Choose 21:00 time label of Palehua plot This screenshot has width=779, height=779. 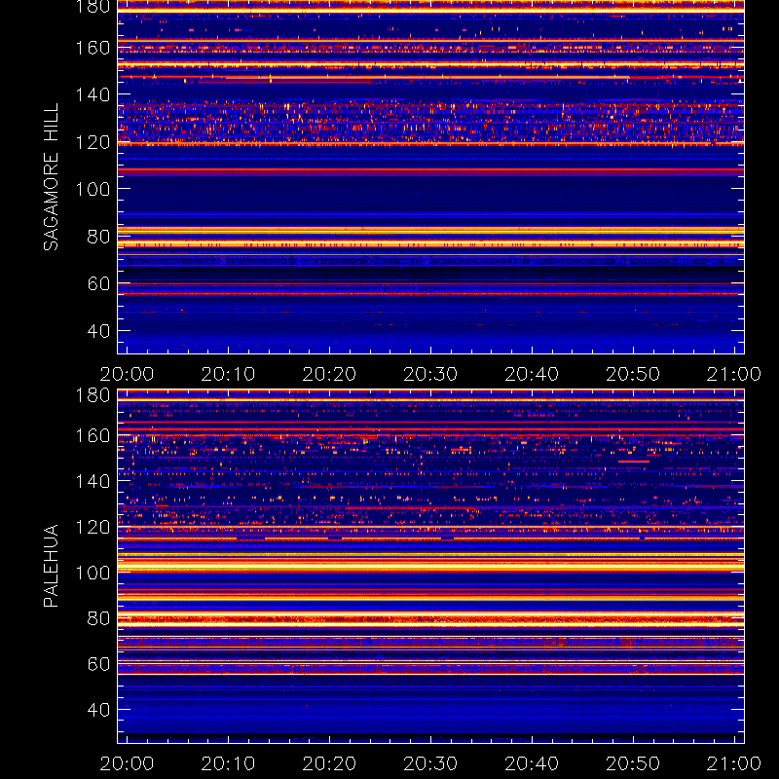pos(734,763)
